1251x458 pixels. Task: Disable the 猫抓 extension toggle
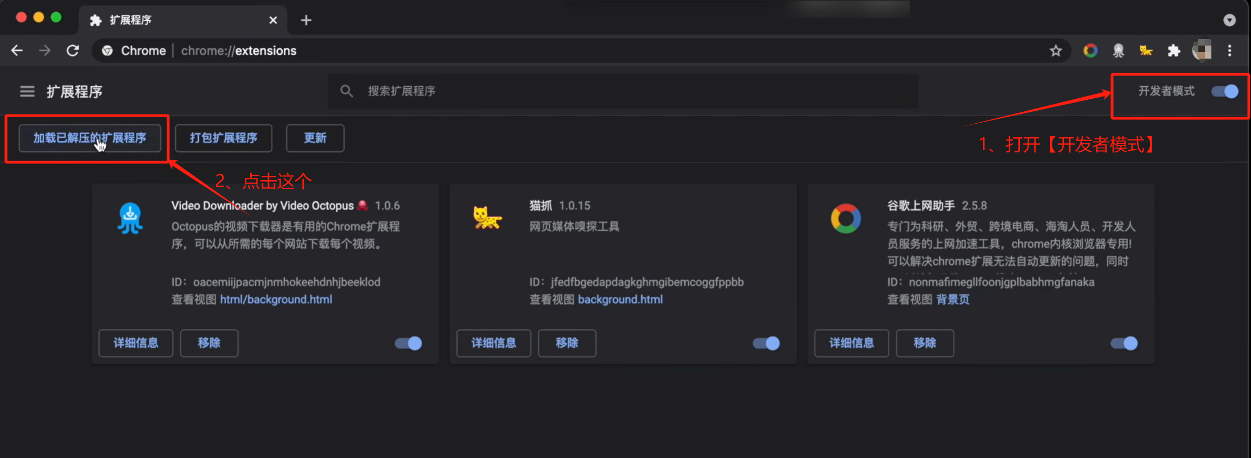click(x=766, y=343)
